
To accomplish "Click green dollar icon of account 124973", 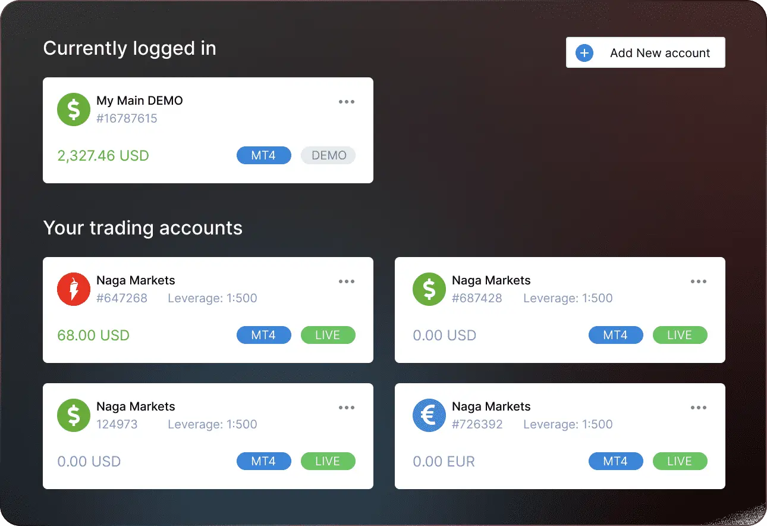I will pos(74,415).
